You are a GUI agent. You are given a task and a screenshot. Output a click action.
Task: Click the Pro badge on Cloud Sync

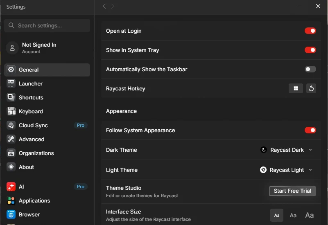81,125
